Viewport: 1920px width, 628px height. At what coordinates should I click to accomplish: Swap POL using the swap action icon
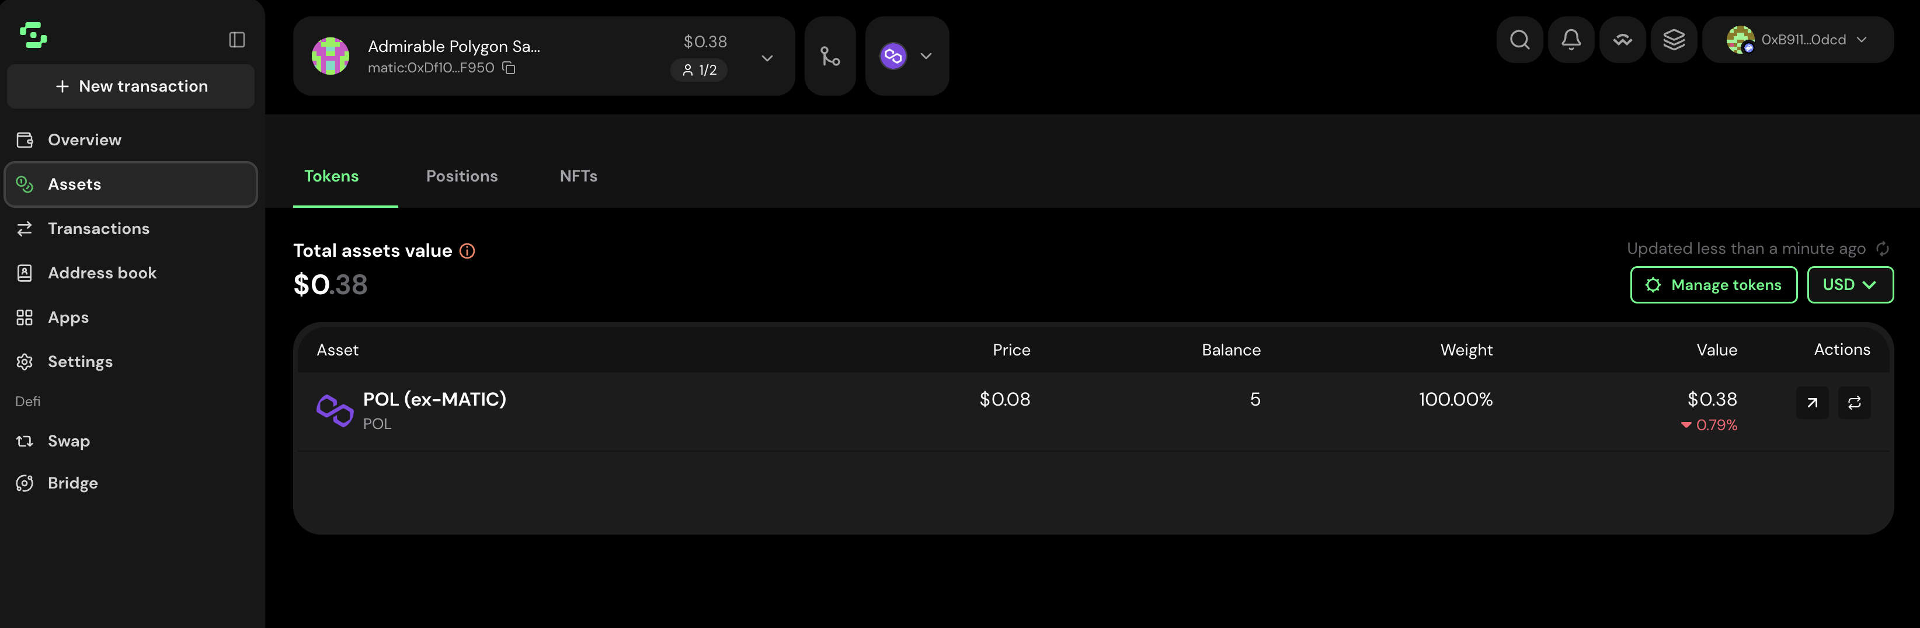1855,403
